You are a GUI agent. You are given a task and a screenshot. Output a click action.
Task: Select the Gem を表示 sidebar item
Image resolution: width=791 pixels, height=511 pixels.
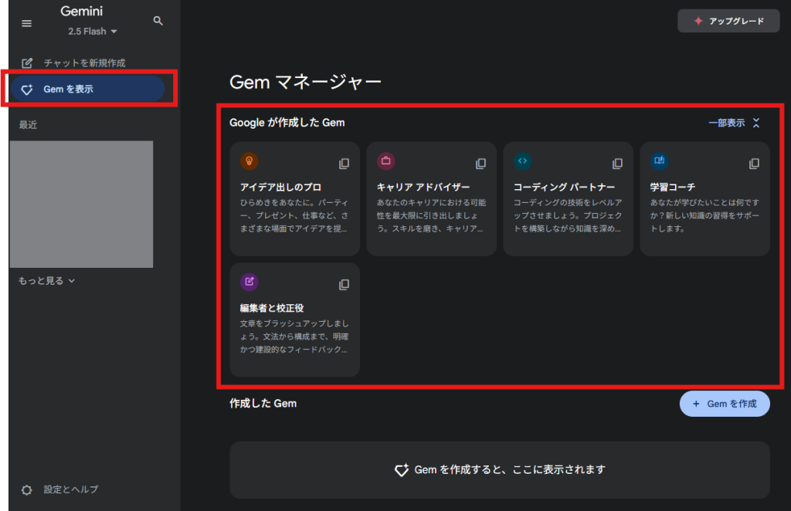(x=88, y=90)
